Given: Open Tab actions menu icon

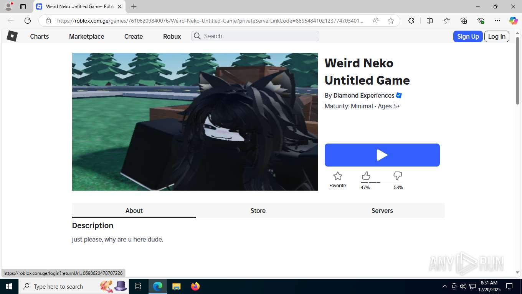Looking at the screenshot, I should [23, 7].
